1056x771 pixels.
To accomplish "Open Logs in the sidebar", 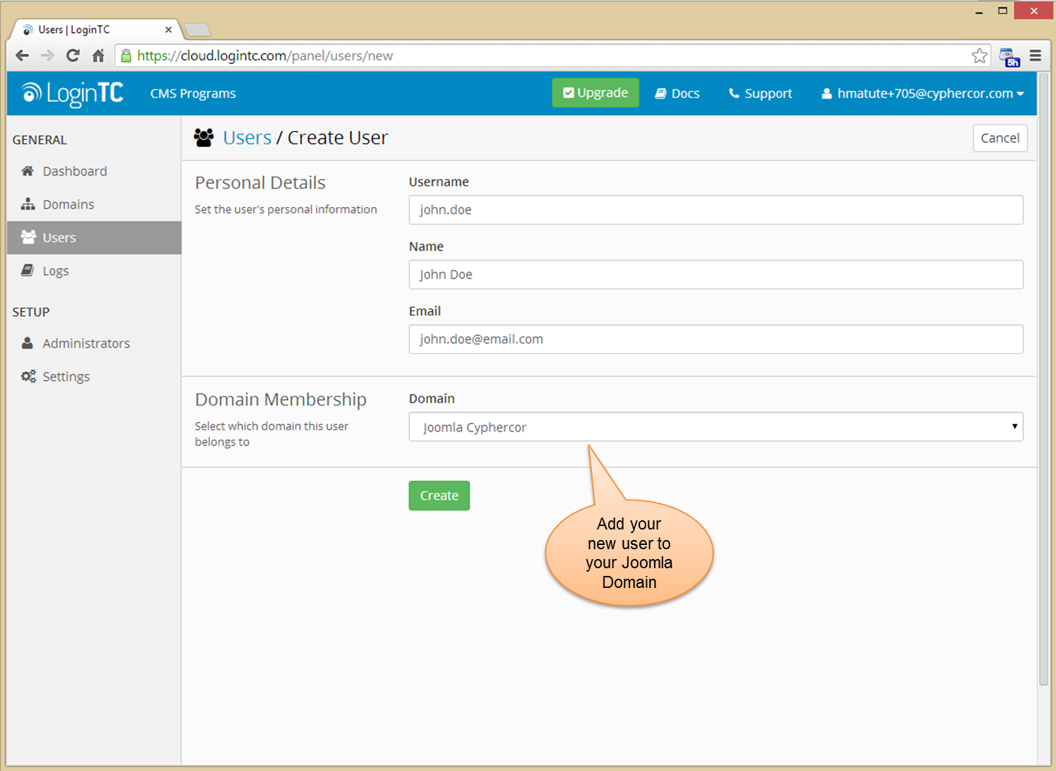I will click(x=94, y=271).
